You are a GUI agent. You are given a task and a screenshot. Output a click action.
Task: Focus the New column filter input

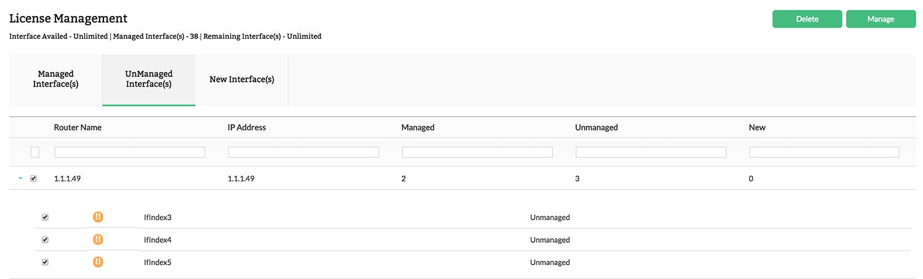(824, 152)
